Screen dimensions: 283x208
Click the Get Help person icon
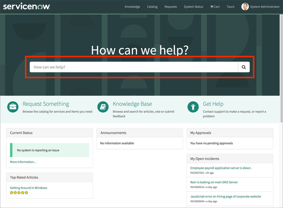click(x=193, y=107)
